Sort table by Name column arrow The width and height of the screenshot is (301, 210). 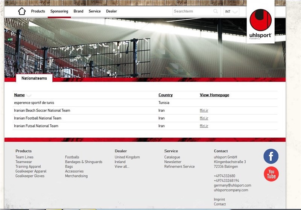29,95
